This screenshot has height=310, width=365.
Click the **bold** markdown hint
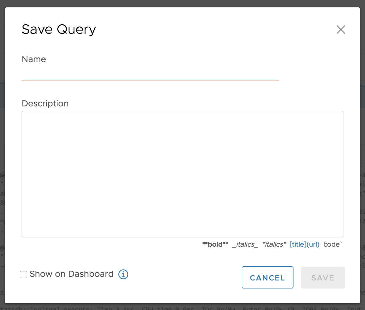click(215, 244)
